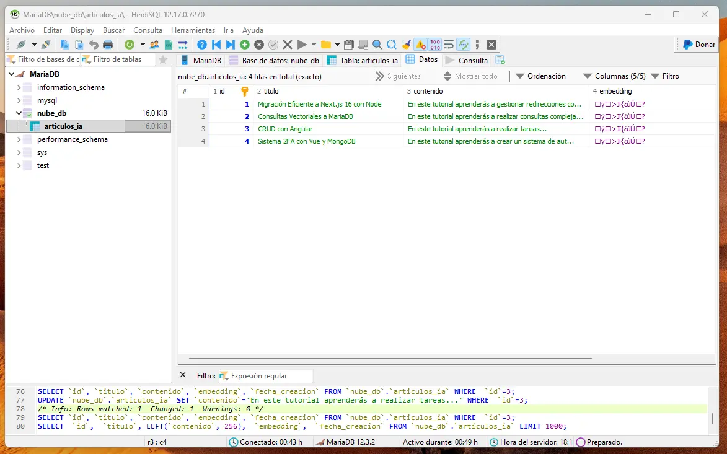Click the dark circled X delete row icon
This screenshot has height=454, width=727.
pos(259,45)
